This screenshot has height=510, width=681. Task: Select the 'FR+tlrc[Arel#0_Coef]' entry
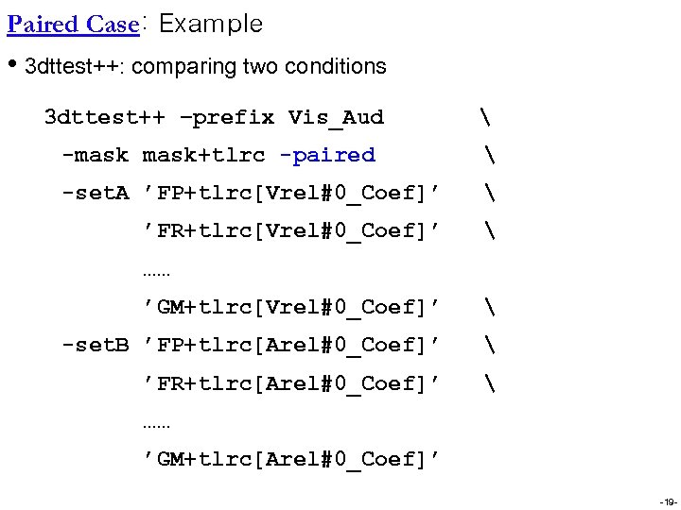290,383
